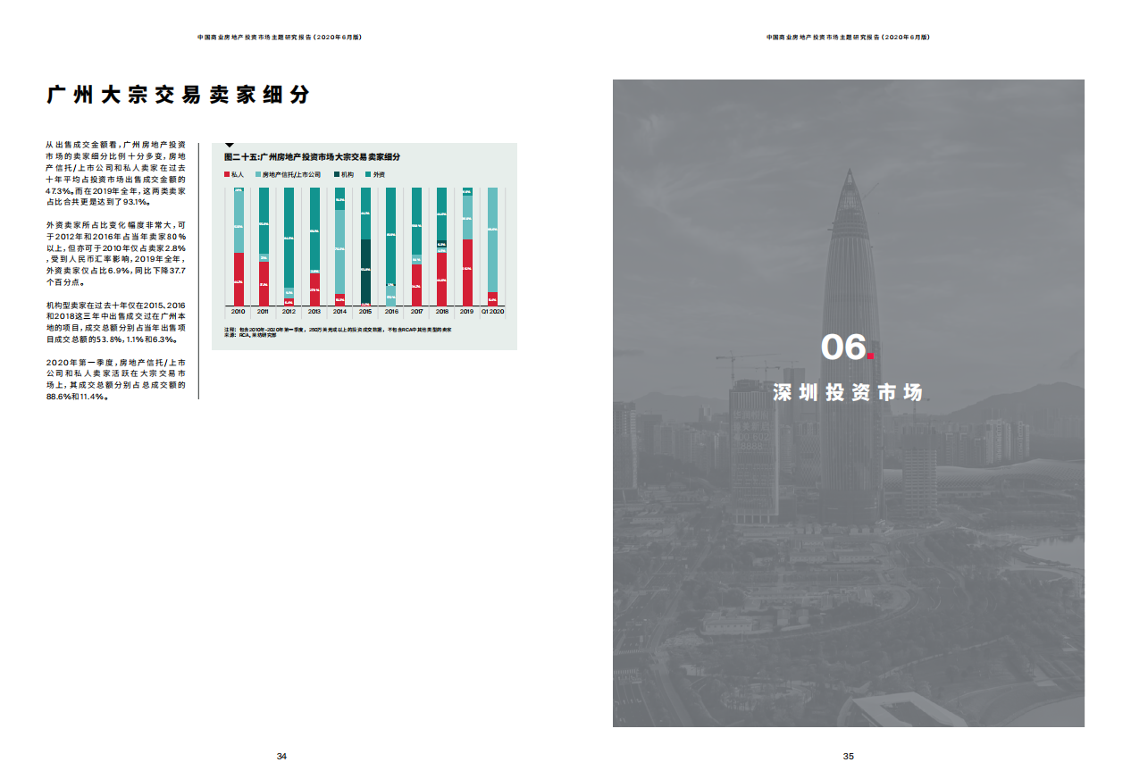Click the Q1 2020 axis label
This screenshot has height=779, width=1131.
click(x=492, y=312)
